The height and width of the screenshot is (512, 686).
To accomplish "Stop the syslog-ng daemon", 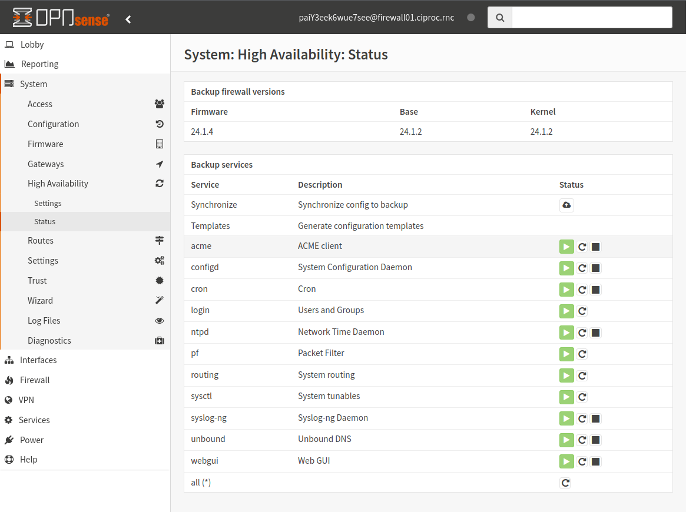I will (595, 418).
